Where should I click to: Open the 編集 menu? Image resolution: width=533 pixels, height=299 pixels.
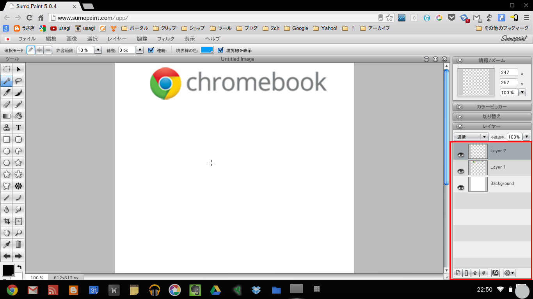coord(51,39)
